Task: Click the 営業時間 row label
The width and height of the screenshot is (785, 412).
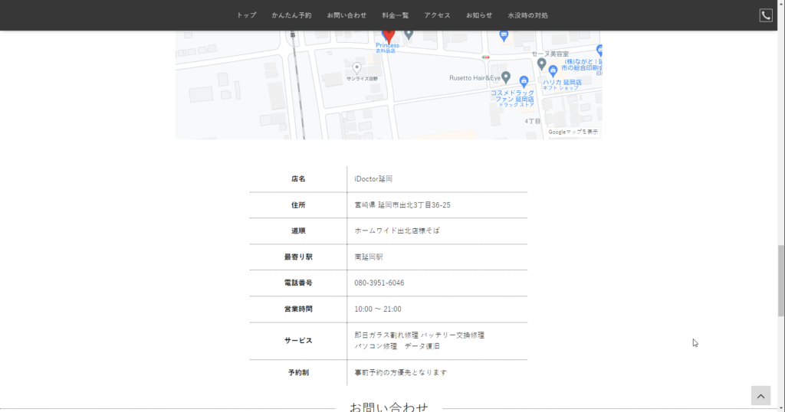Action: [298, 309]
